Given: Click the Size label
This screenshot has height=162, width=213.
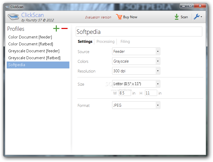Looking at the screenshot, I should (x=81, y=84).
